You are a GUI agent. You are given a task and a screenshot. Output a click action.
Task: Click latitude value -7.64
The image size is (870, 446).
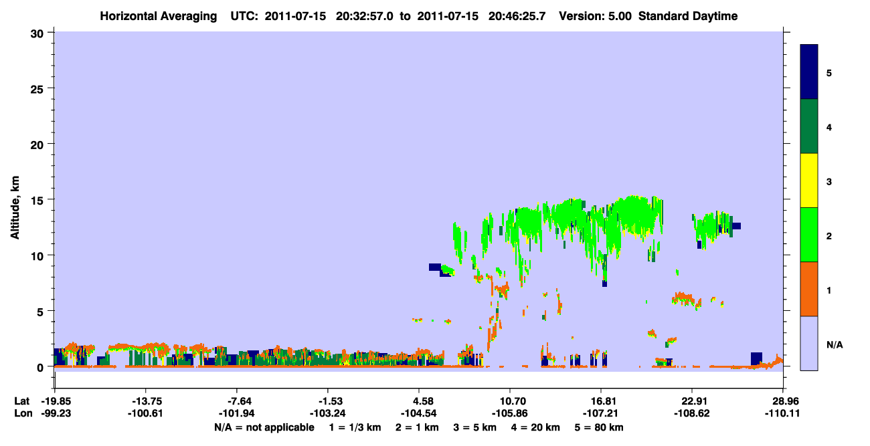tap(239, 401)
